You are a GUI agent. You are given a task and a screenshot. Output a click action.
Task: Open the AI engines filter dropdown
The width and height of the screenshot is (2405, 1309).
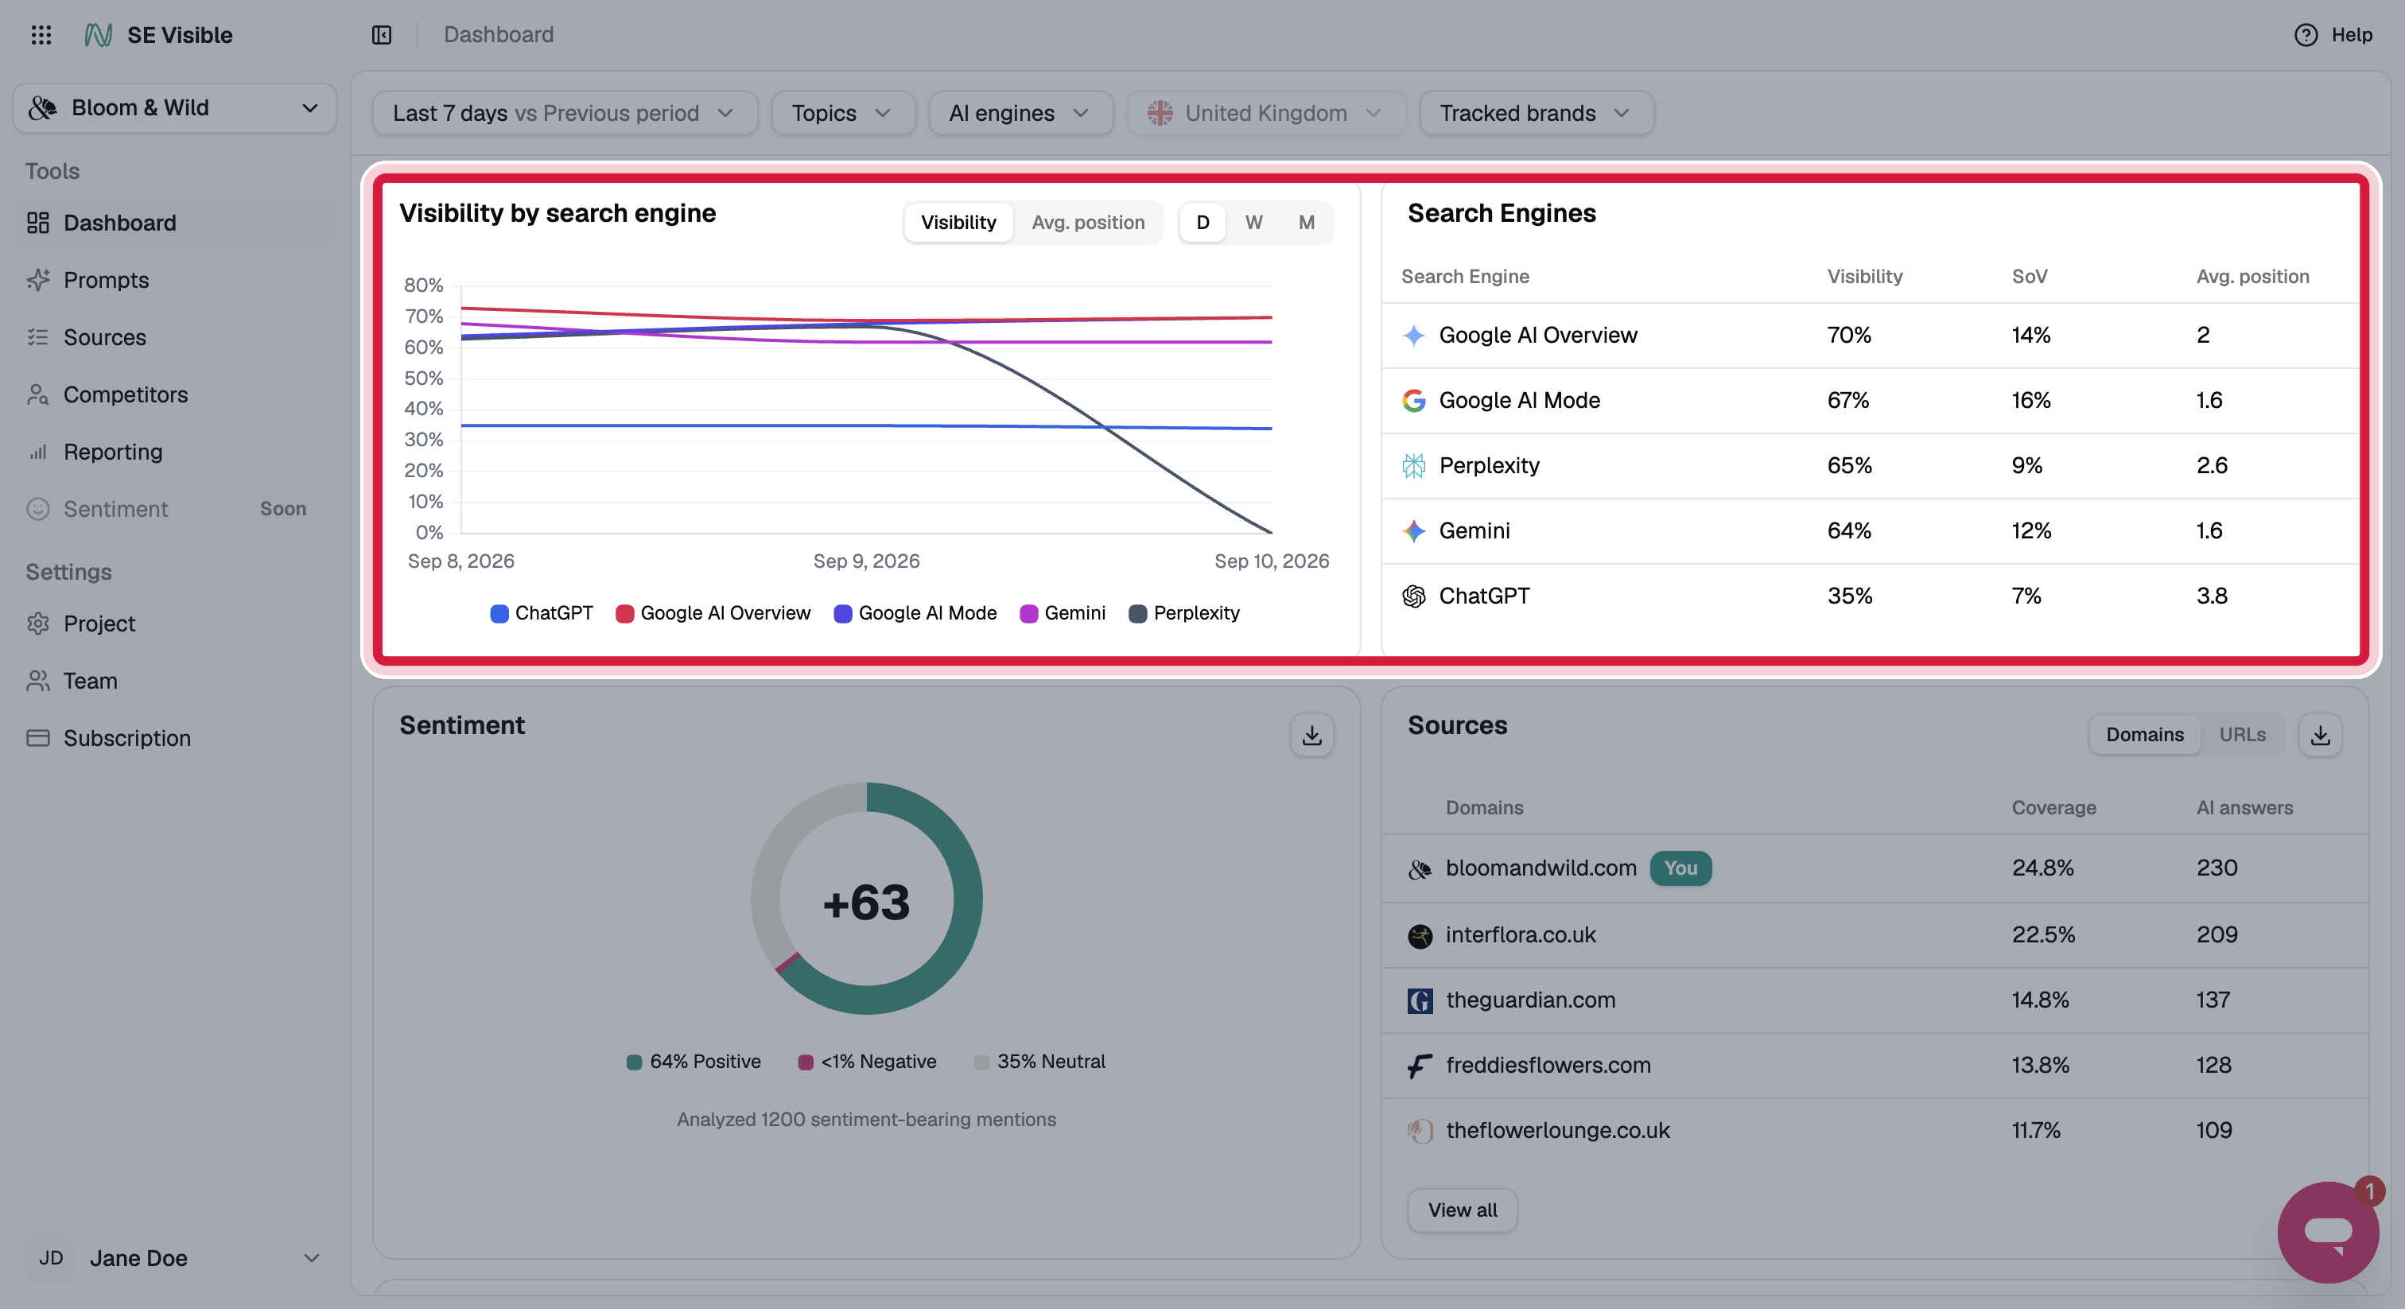coord(1020,113)
